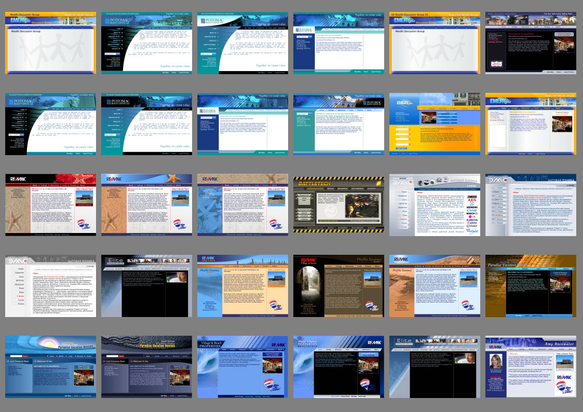Open Potomac thumbnail with statue head and black nav
The width and height of the screenshot is (583, 412).
50,123
